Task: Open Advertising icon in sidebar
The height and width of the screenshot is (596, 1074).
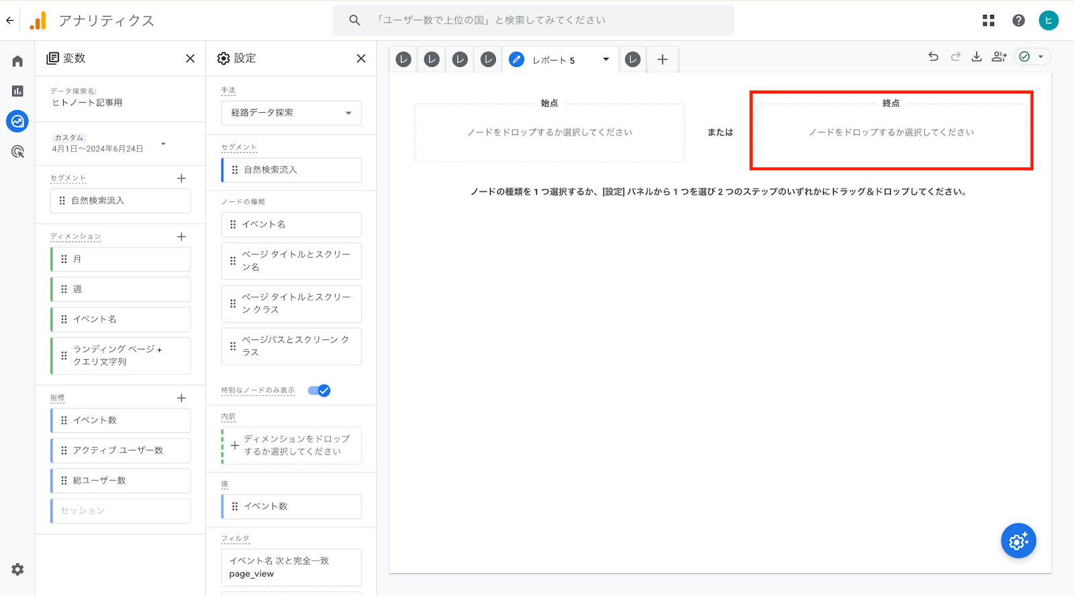Action: coord(17,152)
